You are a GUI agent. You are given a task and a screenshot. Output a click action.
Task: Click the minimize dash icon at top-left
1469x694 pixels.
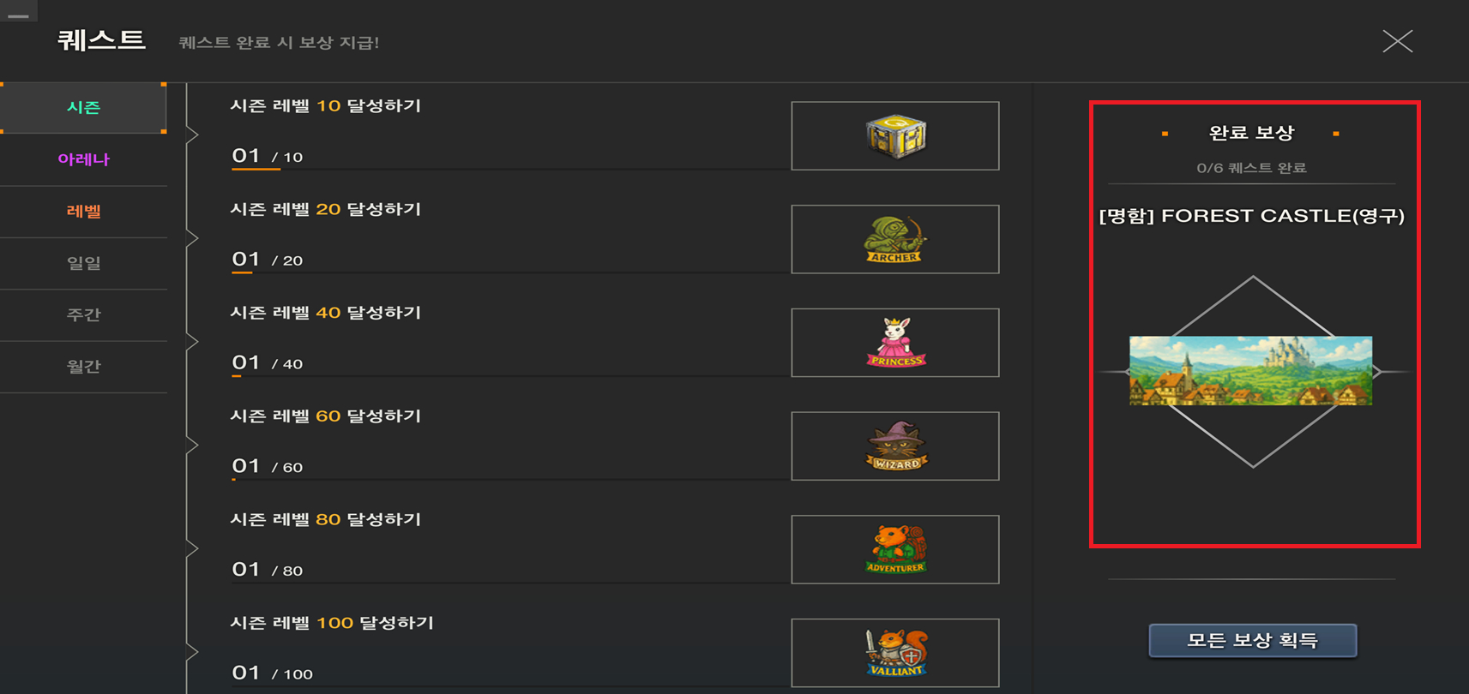point(18,15)
